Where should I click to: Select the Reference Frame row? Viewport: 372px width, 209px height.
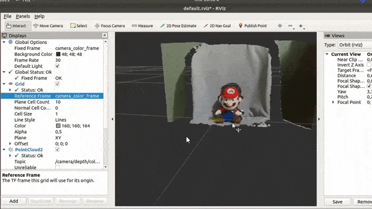point(52,96)
